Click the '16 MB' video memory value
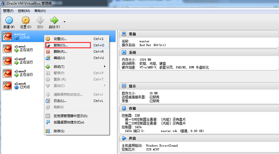The width and height of the screenshot is (279, 154). click(x=153, y=93)
